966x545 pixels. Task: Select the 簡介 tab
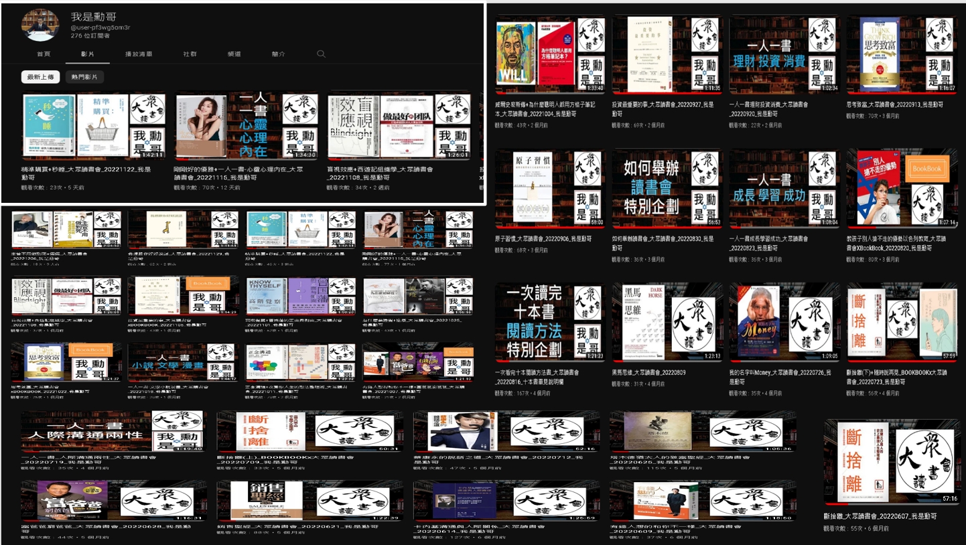(x=278, y=54)
